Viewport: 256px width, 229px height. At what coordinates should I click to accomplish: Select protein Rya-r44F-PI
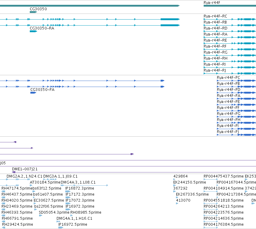[228, 126]
